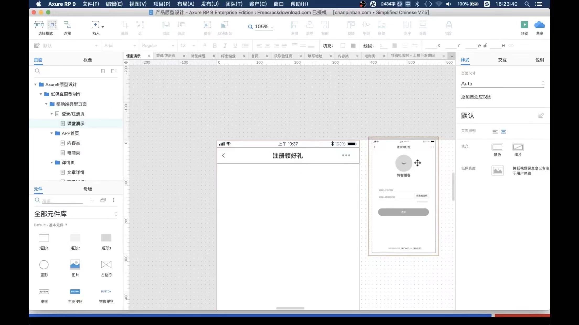The image size is (579, 325).
Task: Click the add folder icon in the Pages panel
Action: coord(114,71)
